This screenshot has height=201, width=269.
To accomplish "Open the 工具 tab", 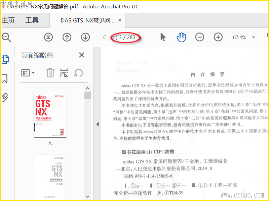I will click(32, 20).
